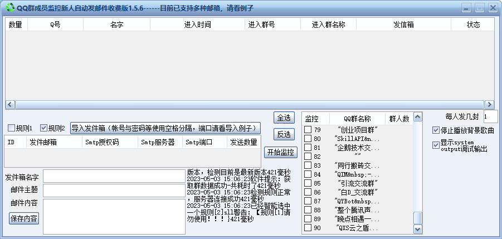Viewport: 502px width, 239px height.
Task: Click 反选 invert selection button
Action: (x=284, y=134)
